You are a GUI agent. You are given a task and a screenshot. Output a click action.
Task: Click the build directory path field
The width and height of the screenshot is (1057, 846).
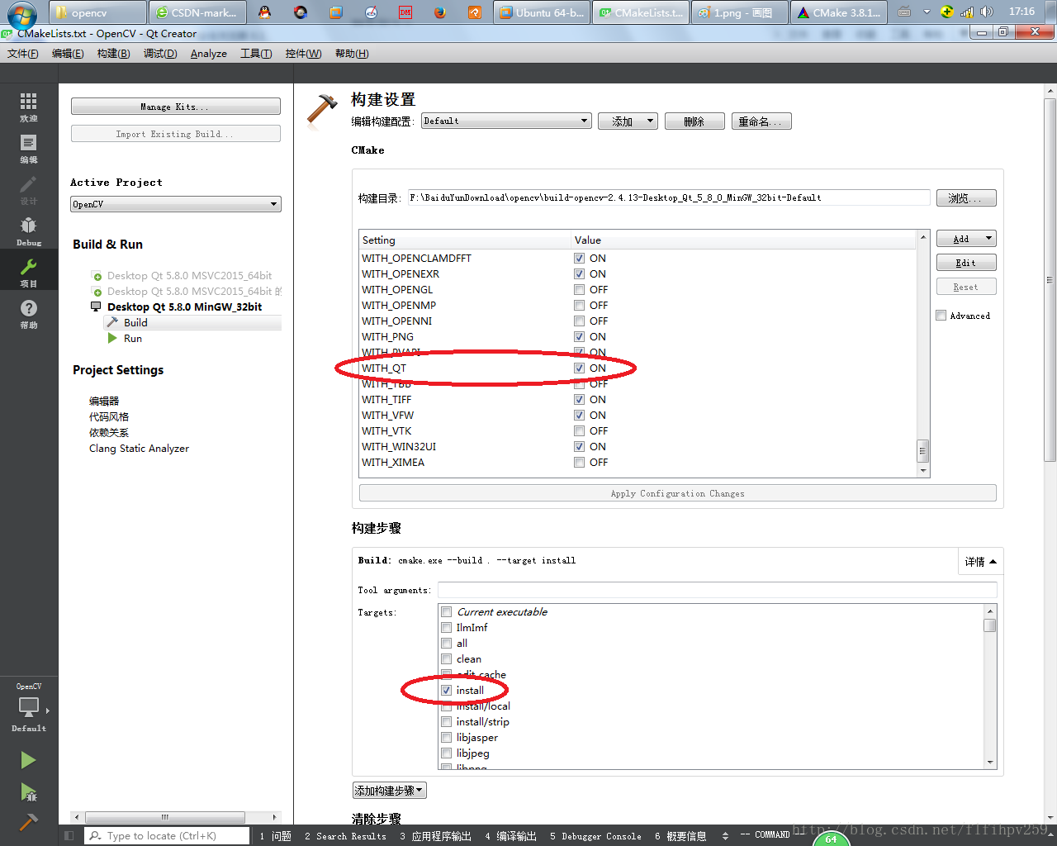[669, 198]
